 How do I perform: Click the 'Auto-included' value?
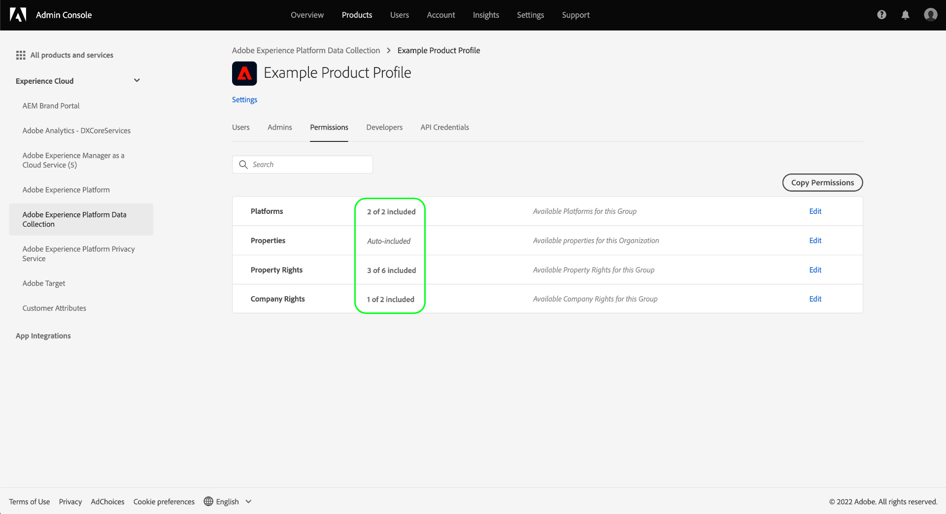point(389,241)
